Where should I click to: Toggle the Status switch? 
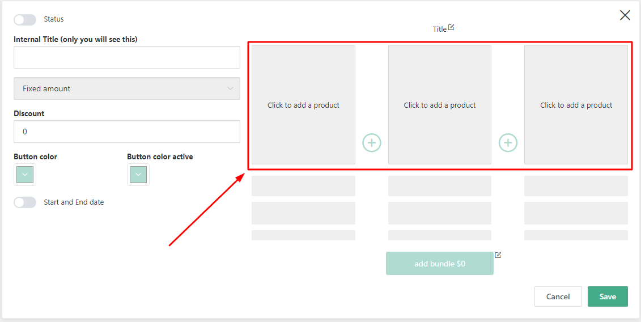25,19
